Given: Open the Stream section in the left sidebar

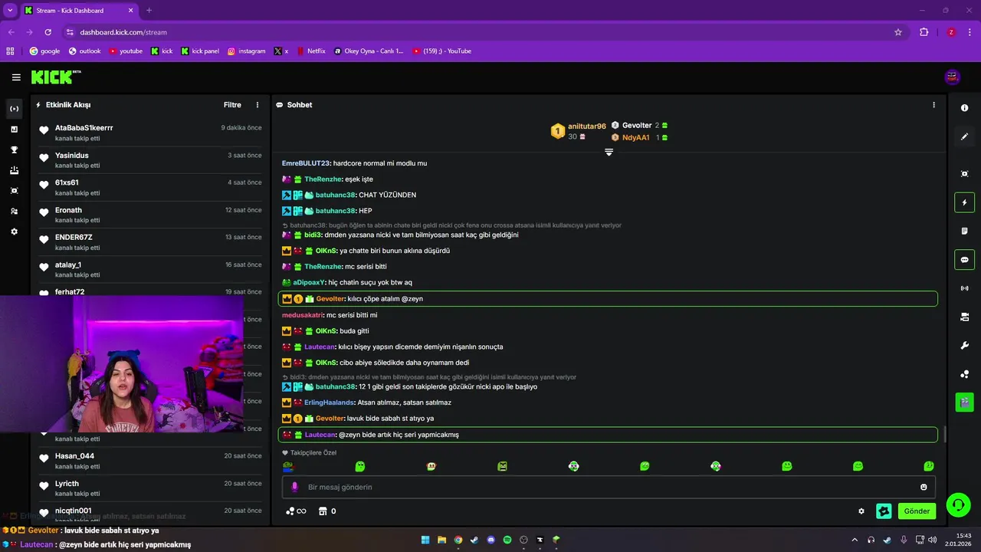Looking at the screenshot, I should (14, 109).
